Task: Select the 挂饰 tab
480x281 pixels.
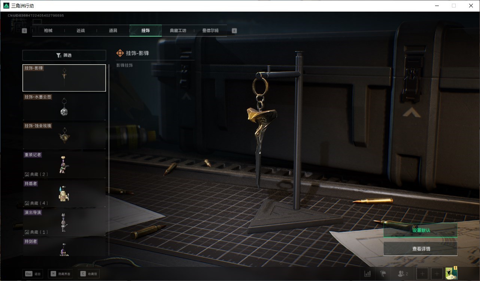Action: (x=146, y=31)
